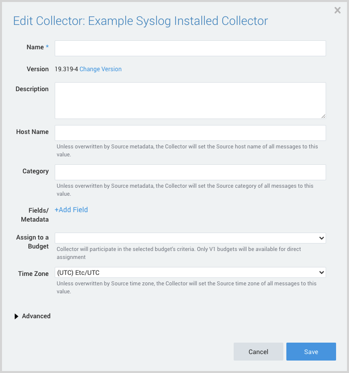Click the Name input field
This screenshot has width=349, height=373.
(x=190, y=48)
